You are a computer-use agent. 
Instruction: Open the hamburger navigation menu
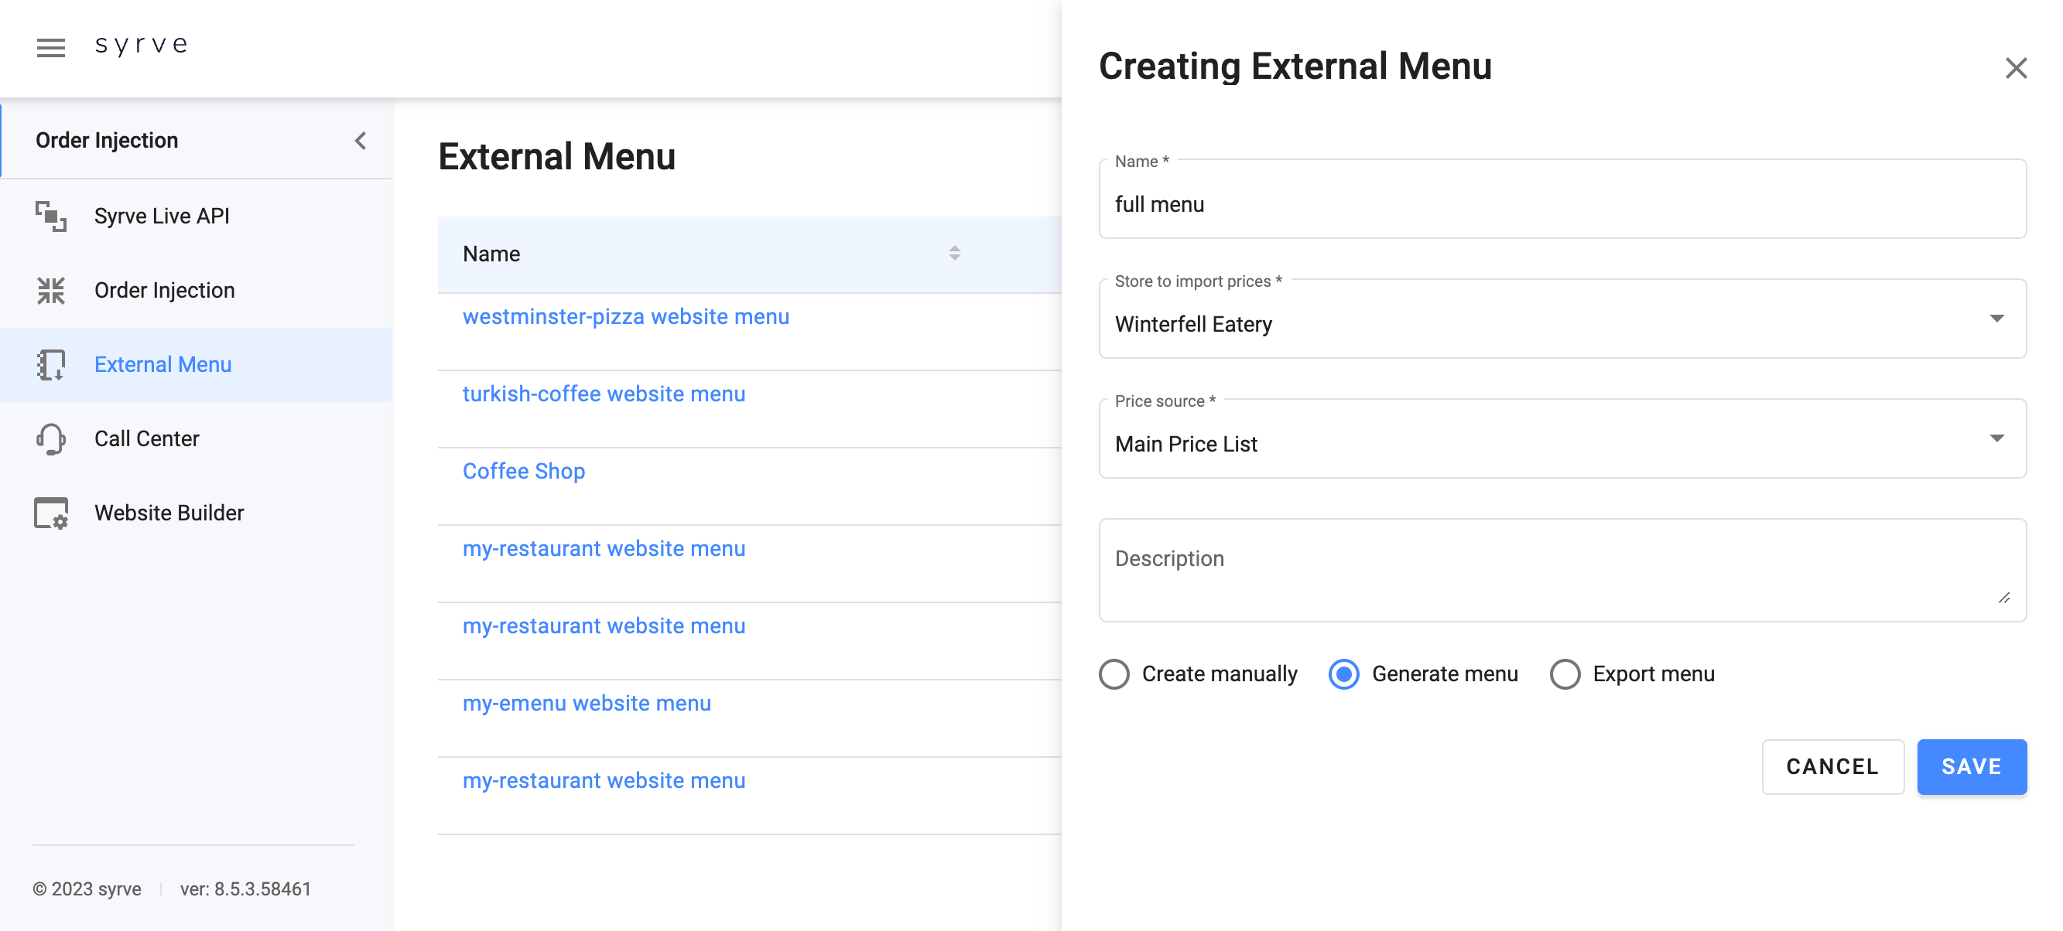(x=50, y=47)
